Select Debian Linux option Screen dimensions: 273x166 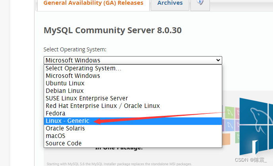pos(133,91)
